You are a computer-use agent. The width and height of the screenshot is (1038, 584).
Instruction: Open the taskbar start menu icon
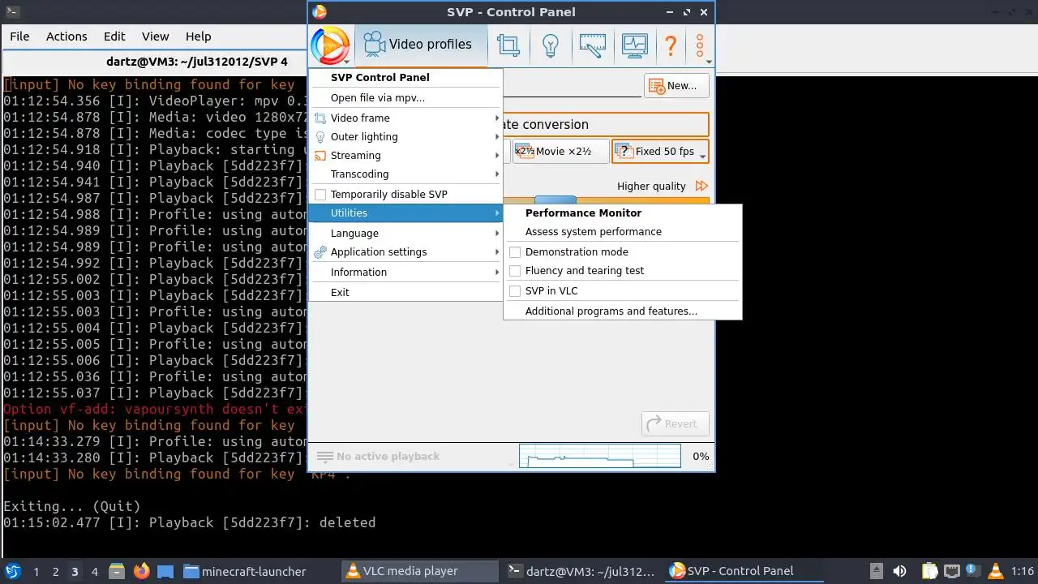click(13, 571)
